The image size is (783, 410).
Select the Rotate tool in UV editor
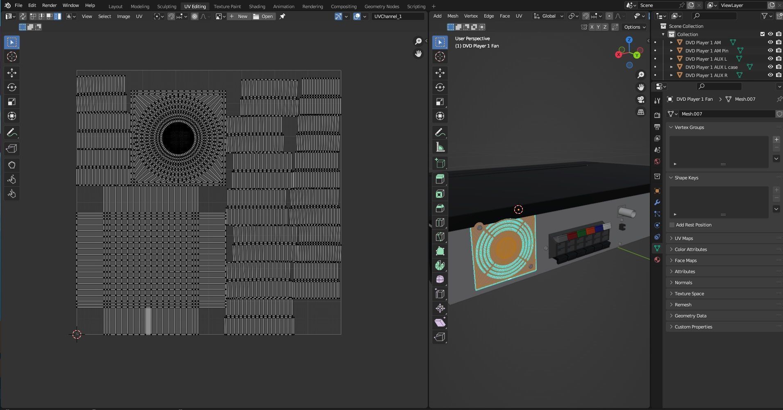click(x=12, y=87)
